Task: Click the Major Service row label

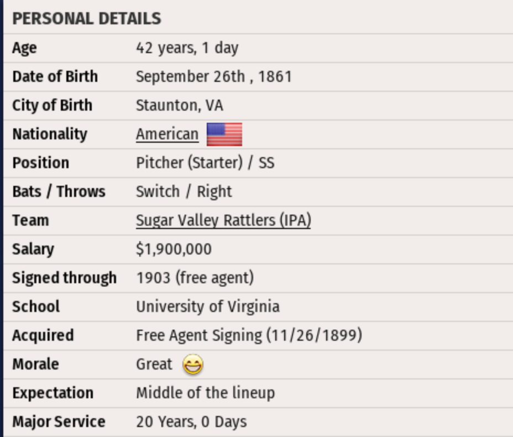Action: 59,422
